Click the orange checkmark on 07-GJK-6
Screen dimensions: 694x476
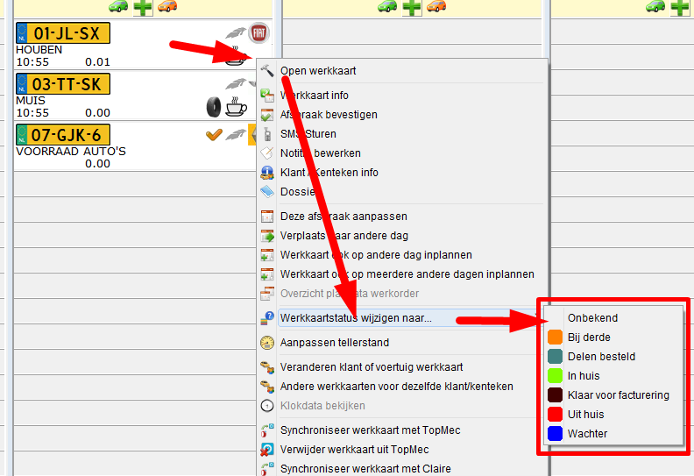coord(214,134)
